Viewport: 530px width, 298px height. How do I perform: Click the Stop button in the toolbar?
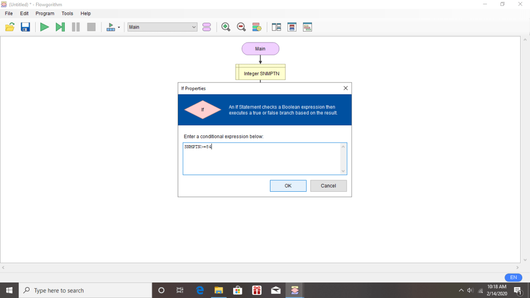tap(91, 27)
